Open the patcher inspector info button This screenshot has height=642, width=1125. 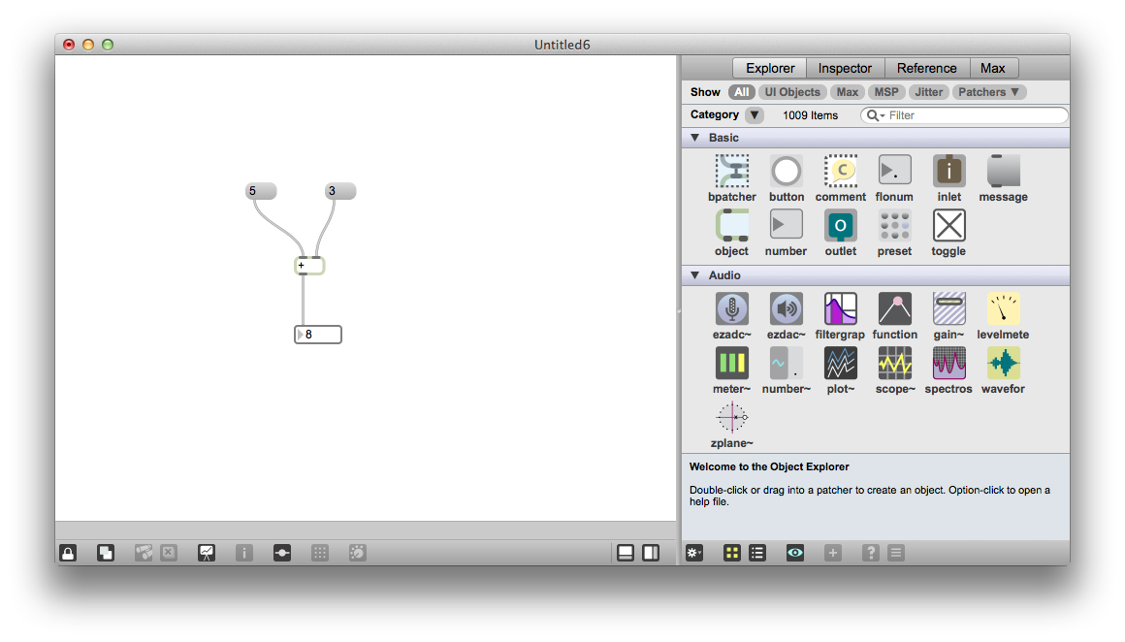pyautogui.click(x=244, y=553)
